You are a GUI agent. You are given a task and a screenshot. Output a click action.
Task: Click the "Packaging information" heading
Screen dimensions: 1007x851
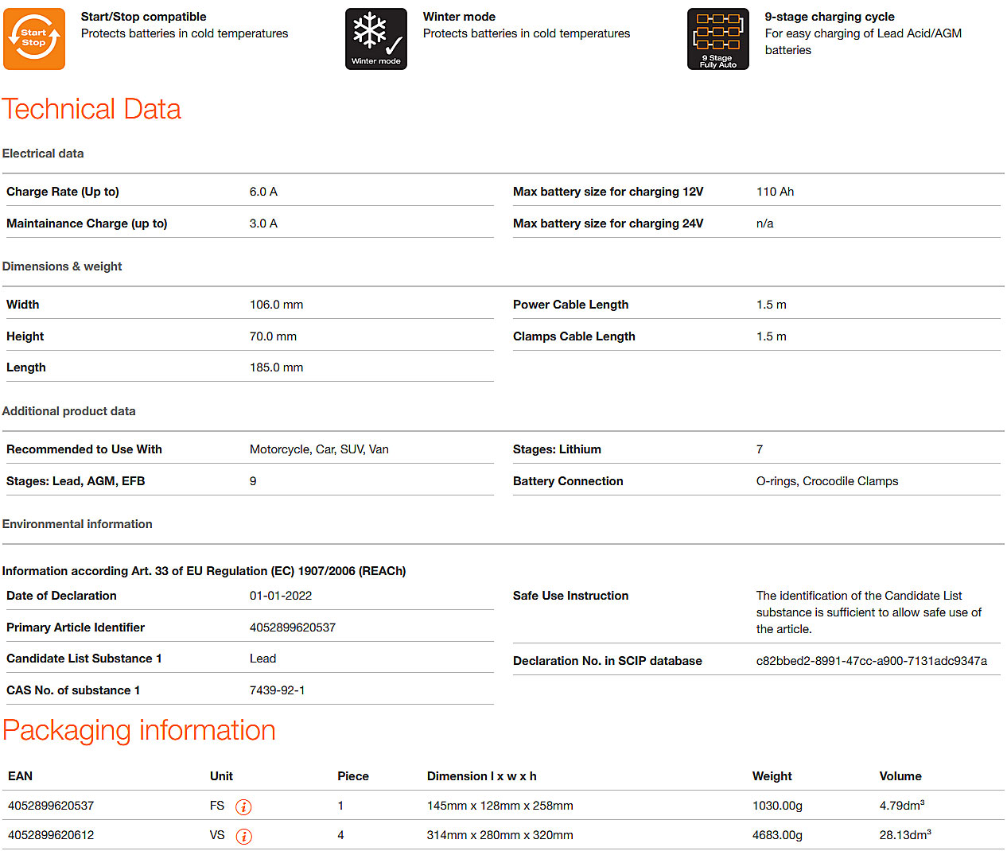pyautogui.click(x=139, y=730)
